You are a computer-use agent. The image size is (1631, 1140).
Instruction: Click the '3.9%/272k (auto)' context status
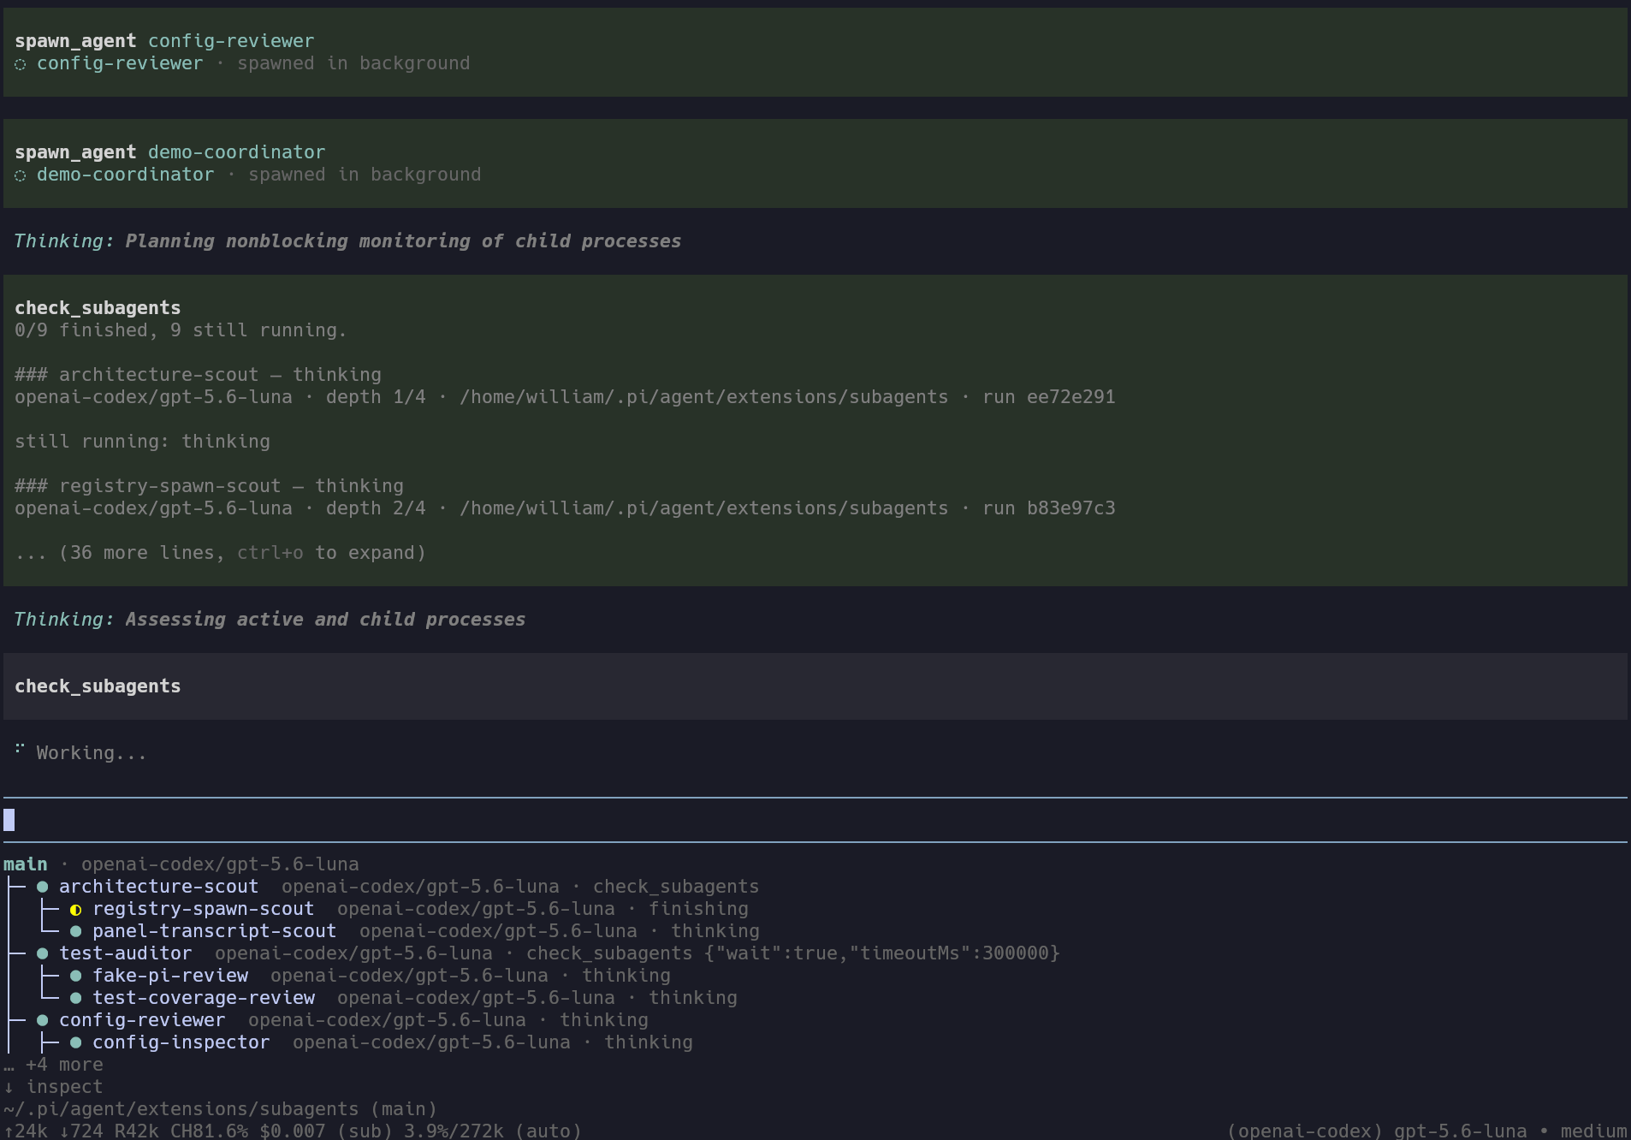(493, 1131)
